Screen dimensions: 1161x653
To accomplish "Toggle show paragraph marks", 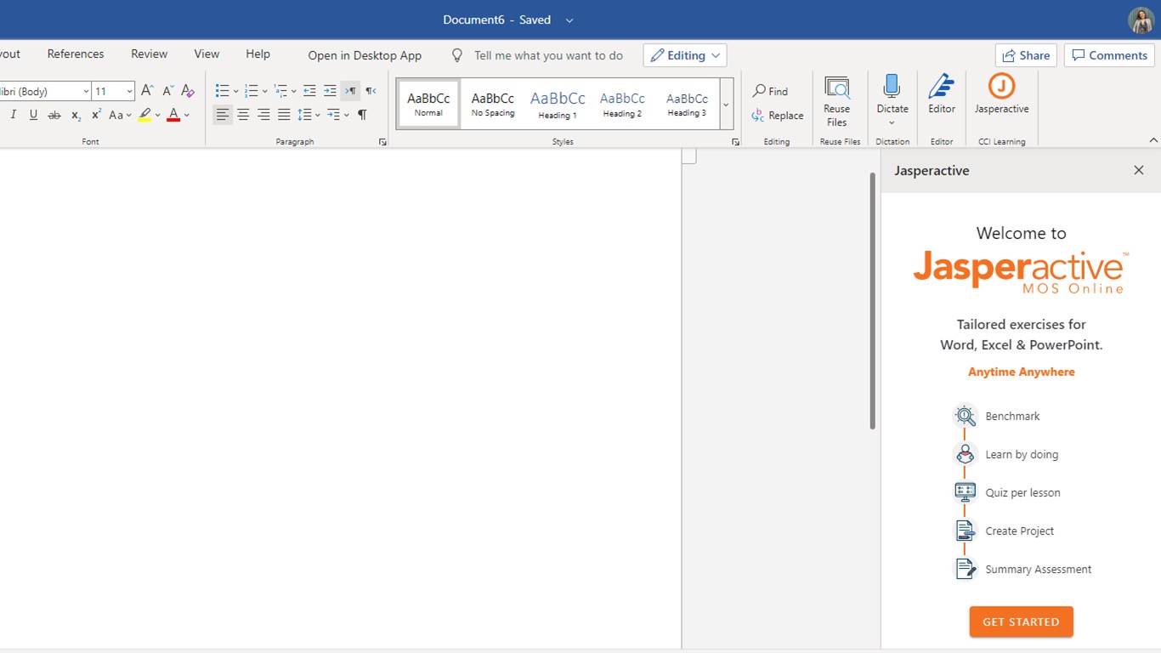I will click(362, 115).
